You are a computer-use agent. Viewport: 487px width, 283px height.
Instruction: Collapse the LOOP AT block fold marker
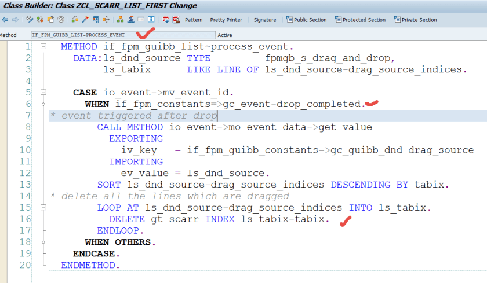(x=43, y=207)
